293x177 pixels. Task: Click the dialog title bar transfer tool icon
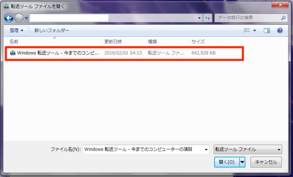pos(6,6)
